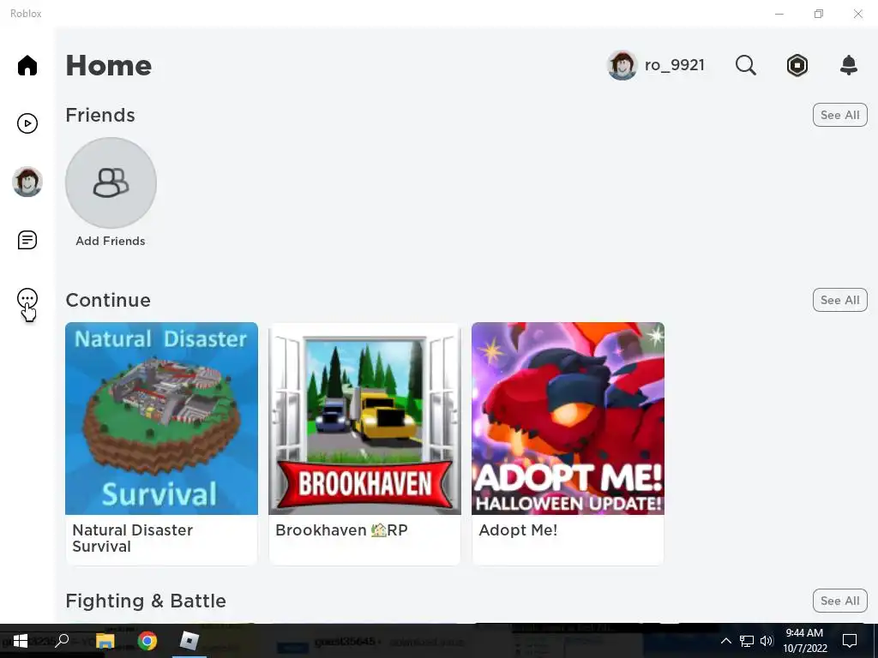Open the taskbar search magnifier
878x658 pixels.
62,641
